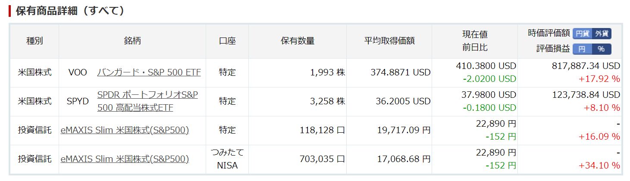630x181 pixels.
Task: Click the SPYD ticker symbol
Action: click(78, 101)
